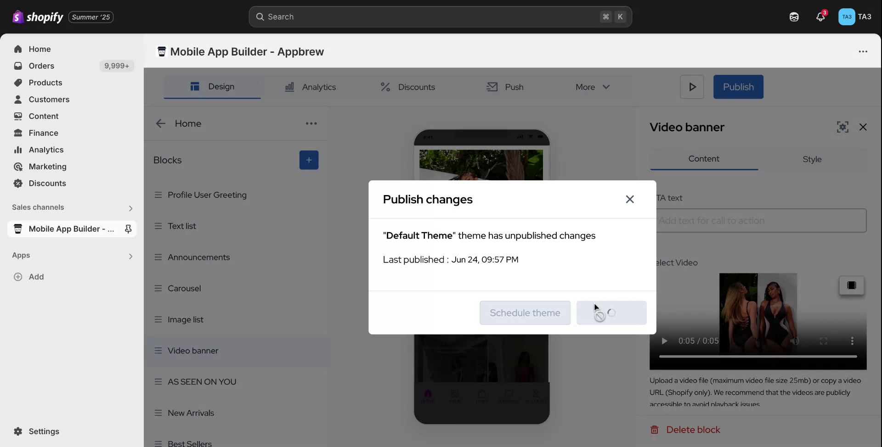882x447 pixels.
Task: Open the three-dot menu beside Home
Action: (311, 123)
